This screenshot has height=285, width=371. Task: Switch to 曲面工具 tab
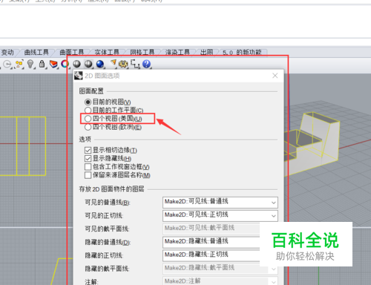click(72, 53)
